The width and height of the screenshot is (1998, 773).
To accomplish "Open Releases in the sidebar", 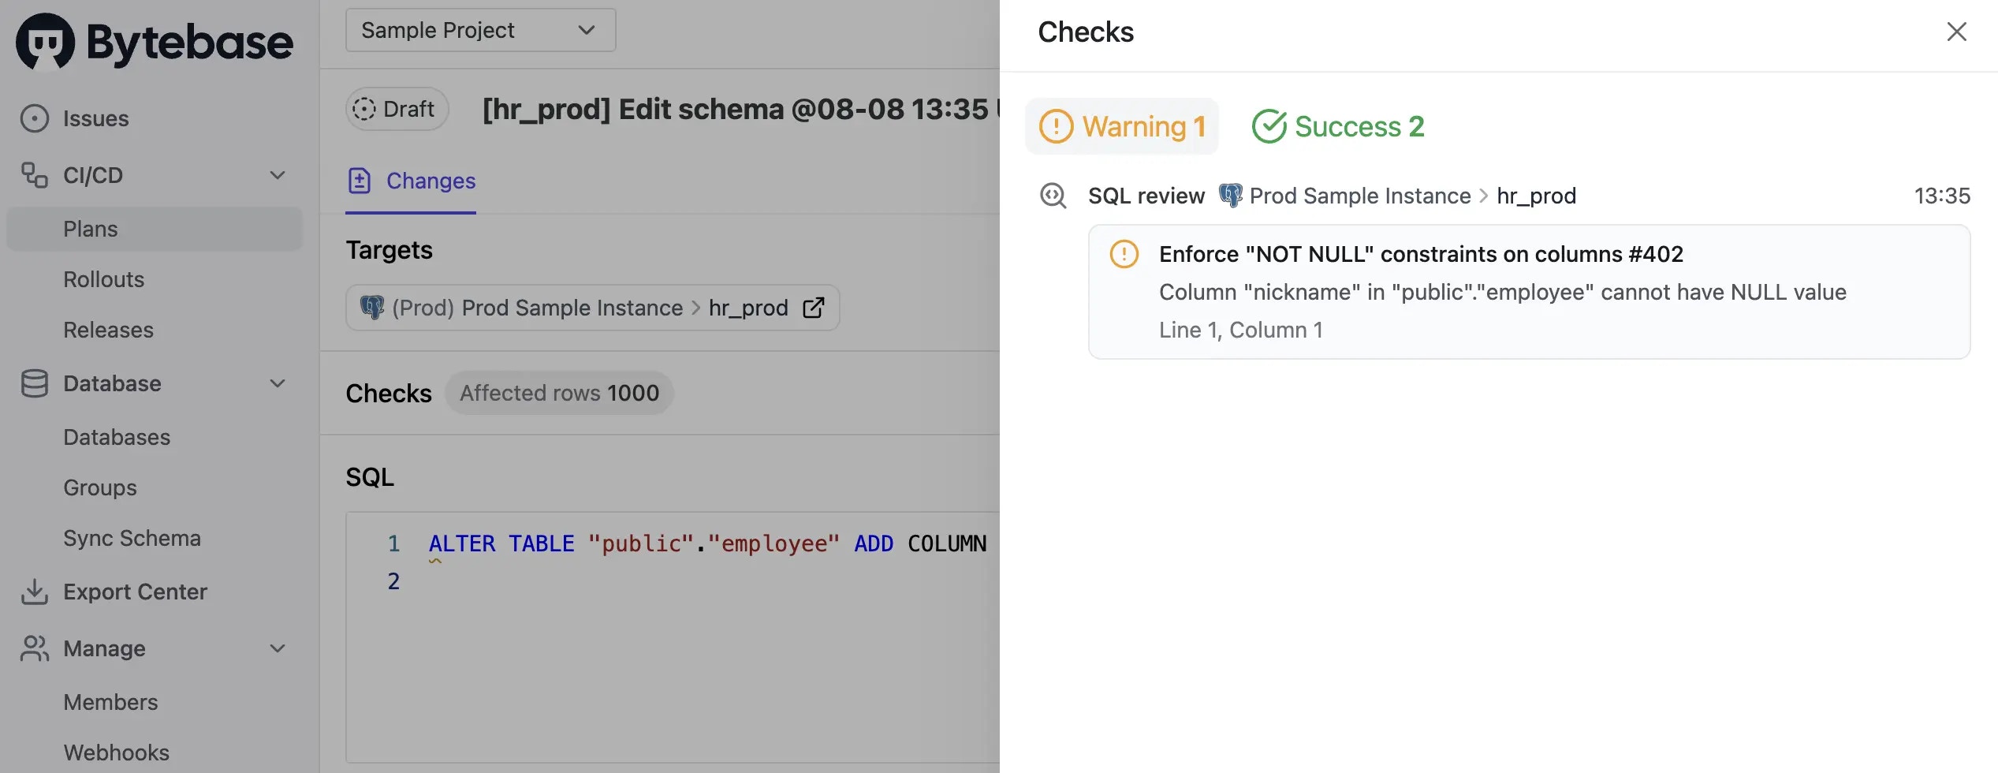I will [109, 330].
